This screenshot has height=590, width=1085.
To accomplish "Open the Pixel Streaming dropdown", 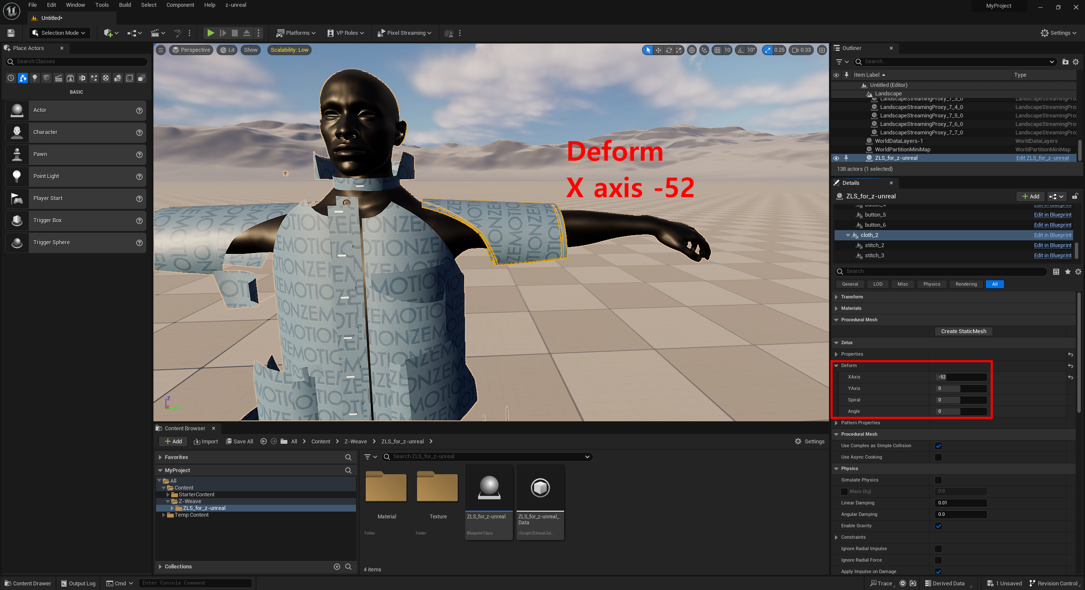I will click(x=404, y=33).
